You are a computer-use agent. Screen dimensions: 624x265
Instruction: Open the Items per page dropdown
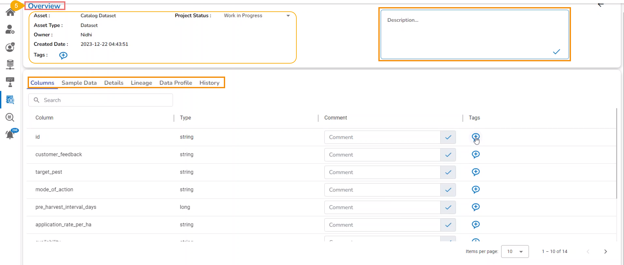click(515, 251)
